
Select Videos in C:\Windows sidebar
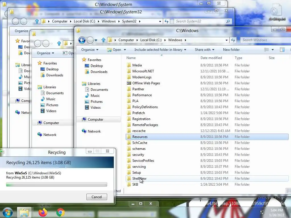pyautogui.click(x=95, y=108)
